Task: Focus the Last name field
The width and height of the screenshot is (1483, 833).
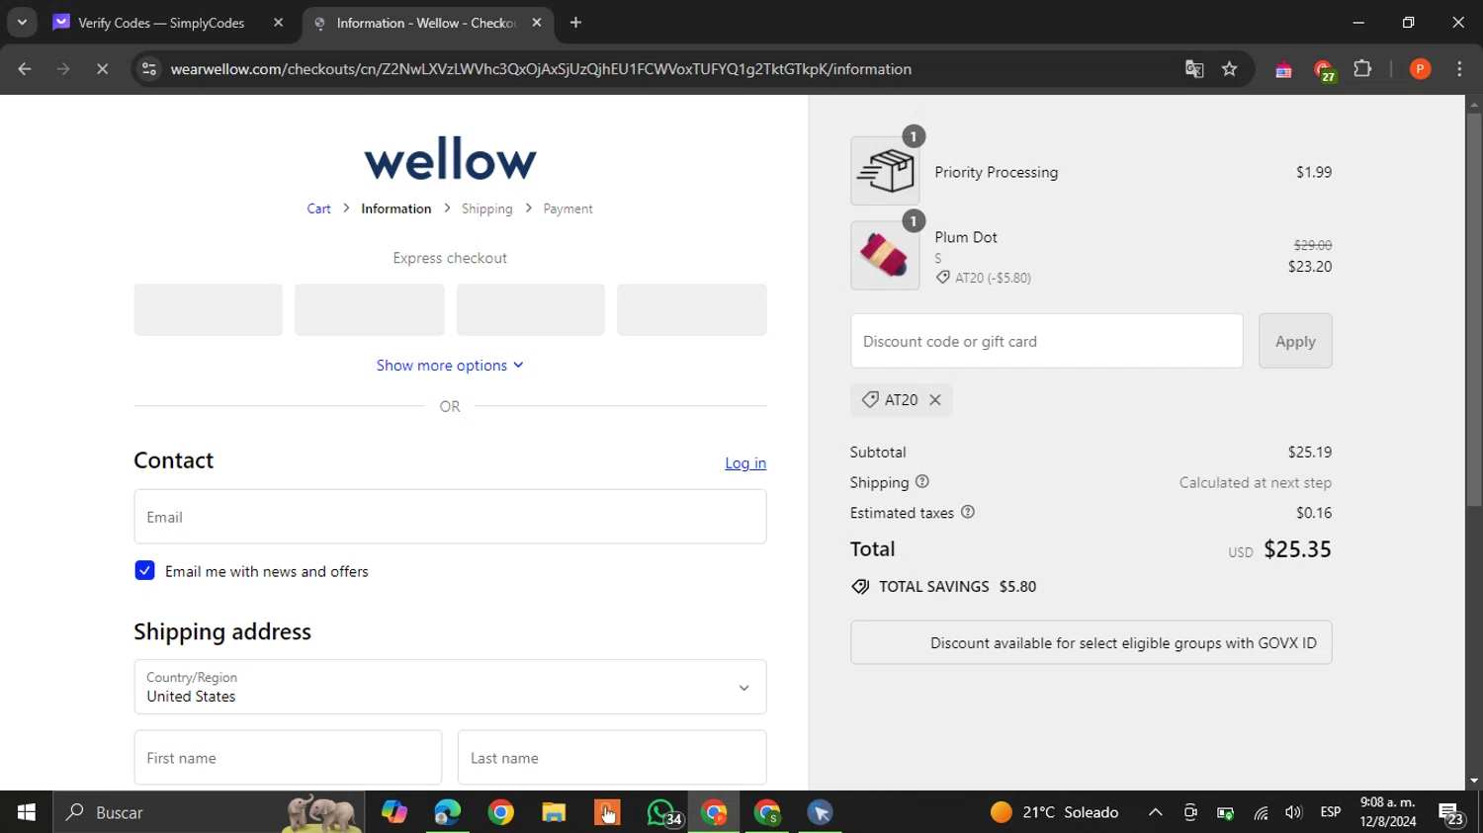Action: point(612,758)
